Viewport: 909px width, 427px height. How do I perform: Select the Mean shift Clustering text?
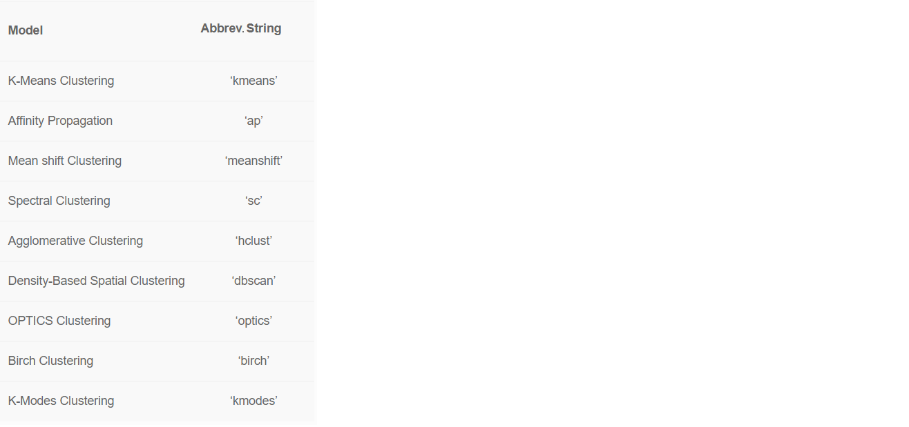coord(65,161)
